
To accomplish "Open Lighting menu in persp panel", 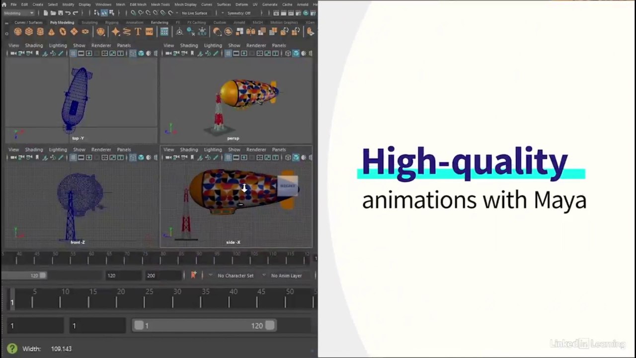I will click(x=213, y=45).
